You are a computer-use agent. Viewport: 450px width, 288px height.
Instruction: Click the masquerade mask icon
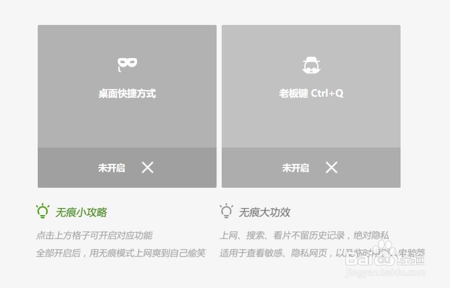pyautogui.click(x=127, y=65)
